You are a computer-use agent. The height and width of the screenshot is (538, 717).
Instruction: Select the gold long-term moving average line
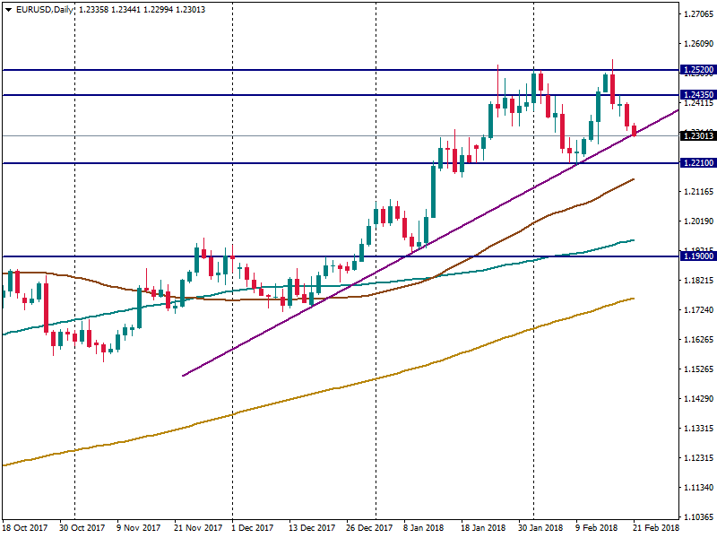click(358, 384)
